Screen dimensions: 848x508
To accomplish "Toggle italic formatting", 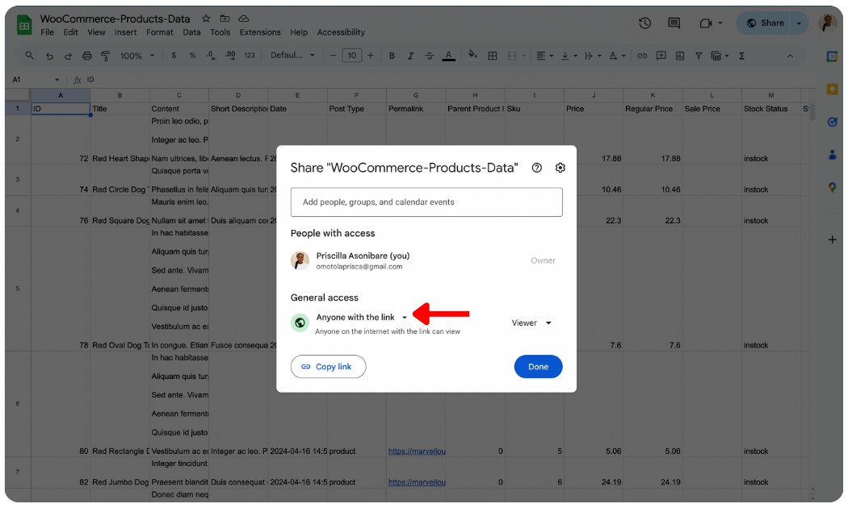I will coord(411,56).
